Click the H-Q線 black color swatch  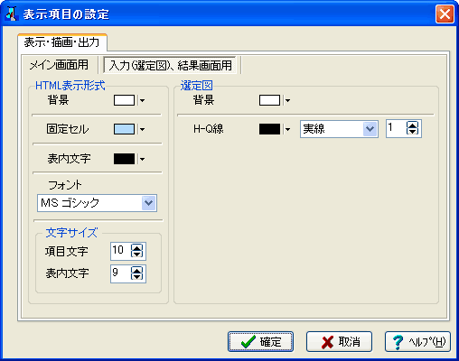269,129
